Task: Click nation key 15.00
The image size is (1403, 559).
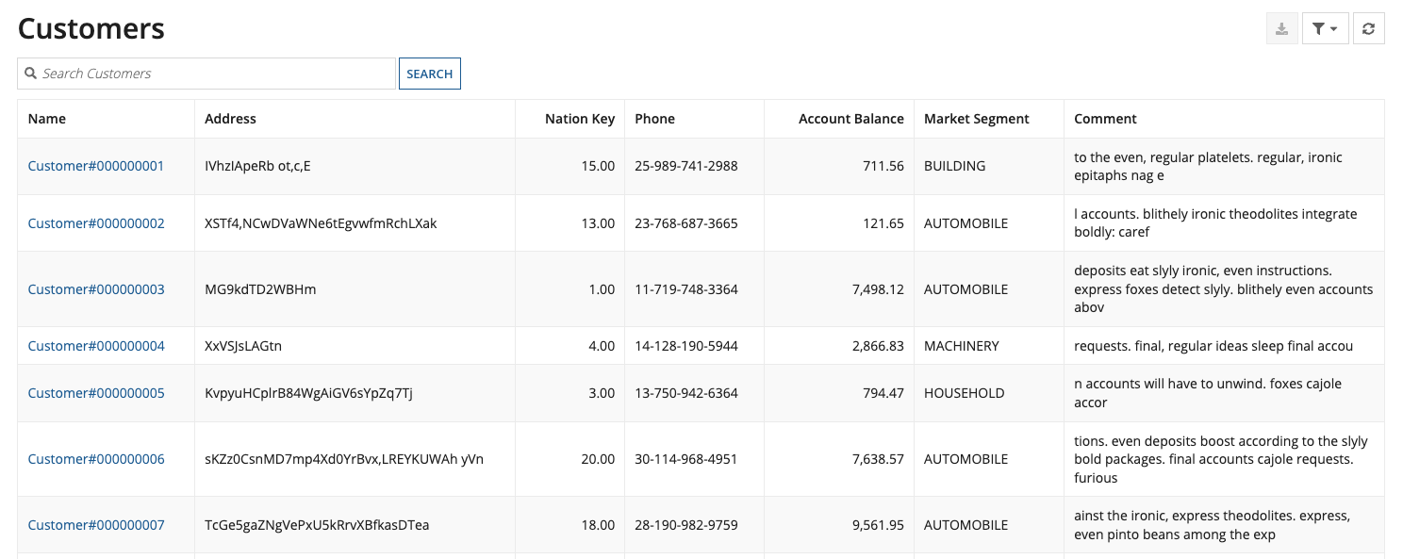Action: 598,166
